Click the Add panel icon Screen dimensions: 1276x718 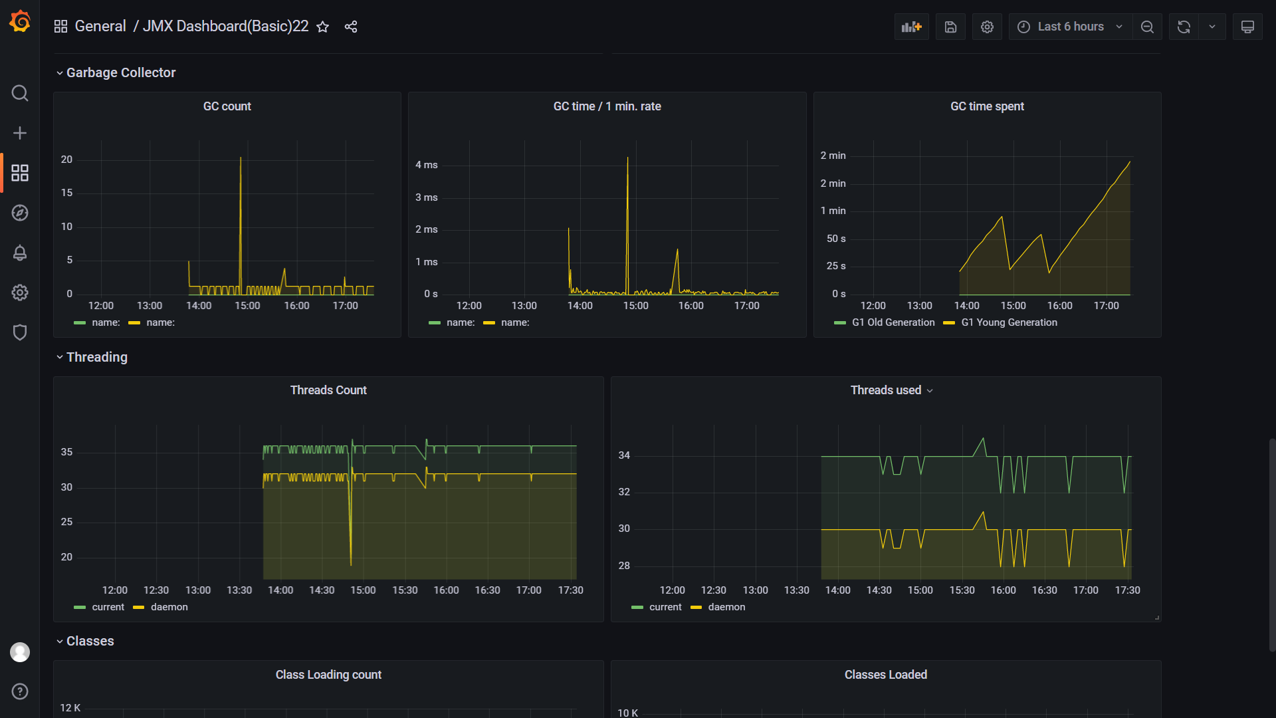tap(911, 27)
